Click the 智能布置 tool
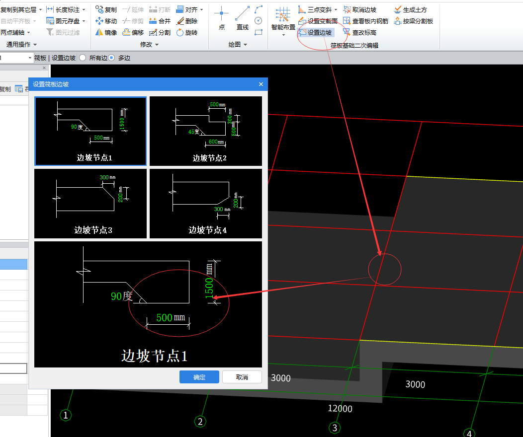 click(283, 19)
